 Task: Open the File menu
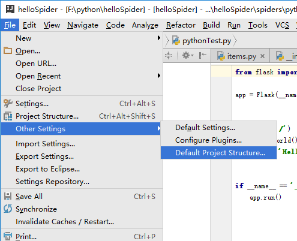click(x=10, y=25)
